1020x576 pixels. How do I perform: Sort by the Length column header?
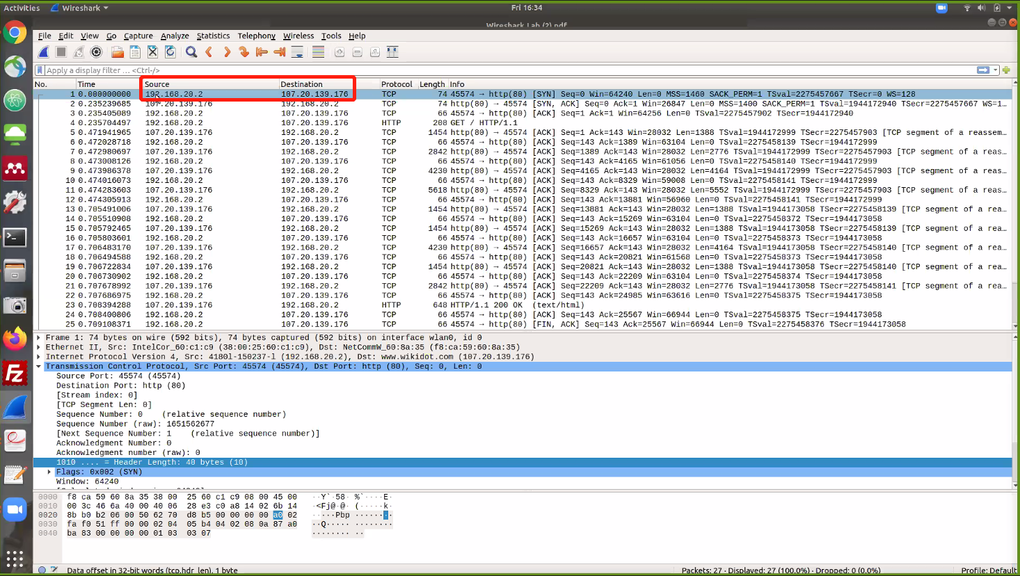432,84
